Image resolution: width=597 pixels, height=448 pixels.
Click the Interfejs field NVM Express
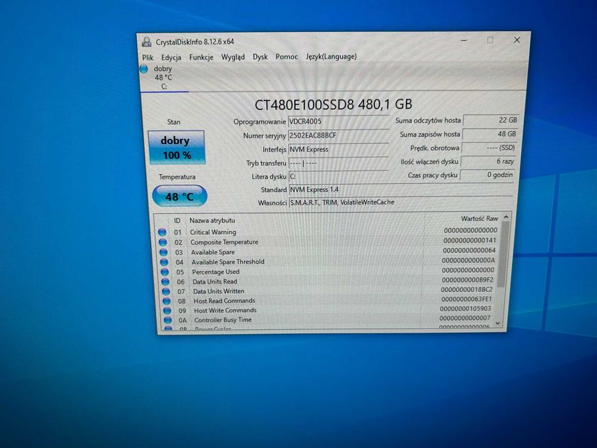click(338, 149)
